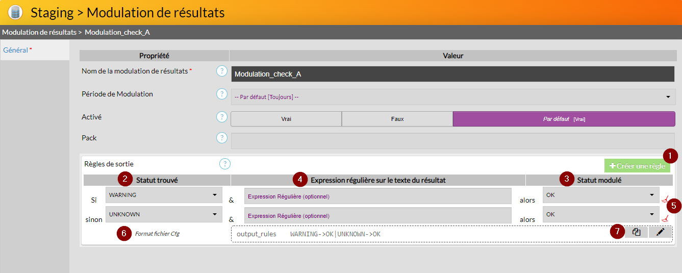Open Période de Modulation dropdown
Viewport: 682px width, 273px height.
click(x=453, y=96)
